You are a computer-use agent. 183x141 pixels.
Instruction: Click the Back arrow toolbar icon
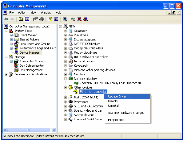6,19
